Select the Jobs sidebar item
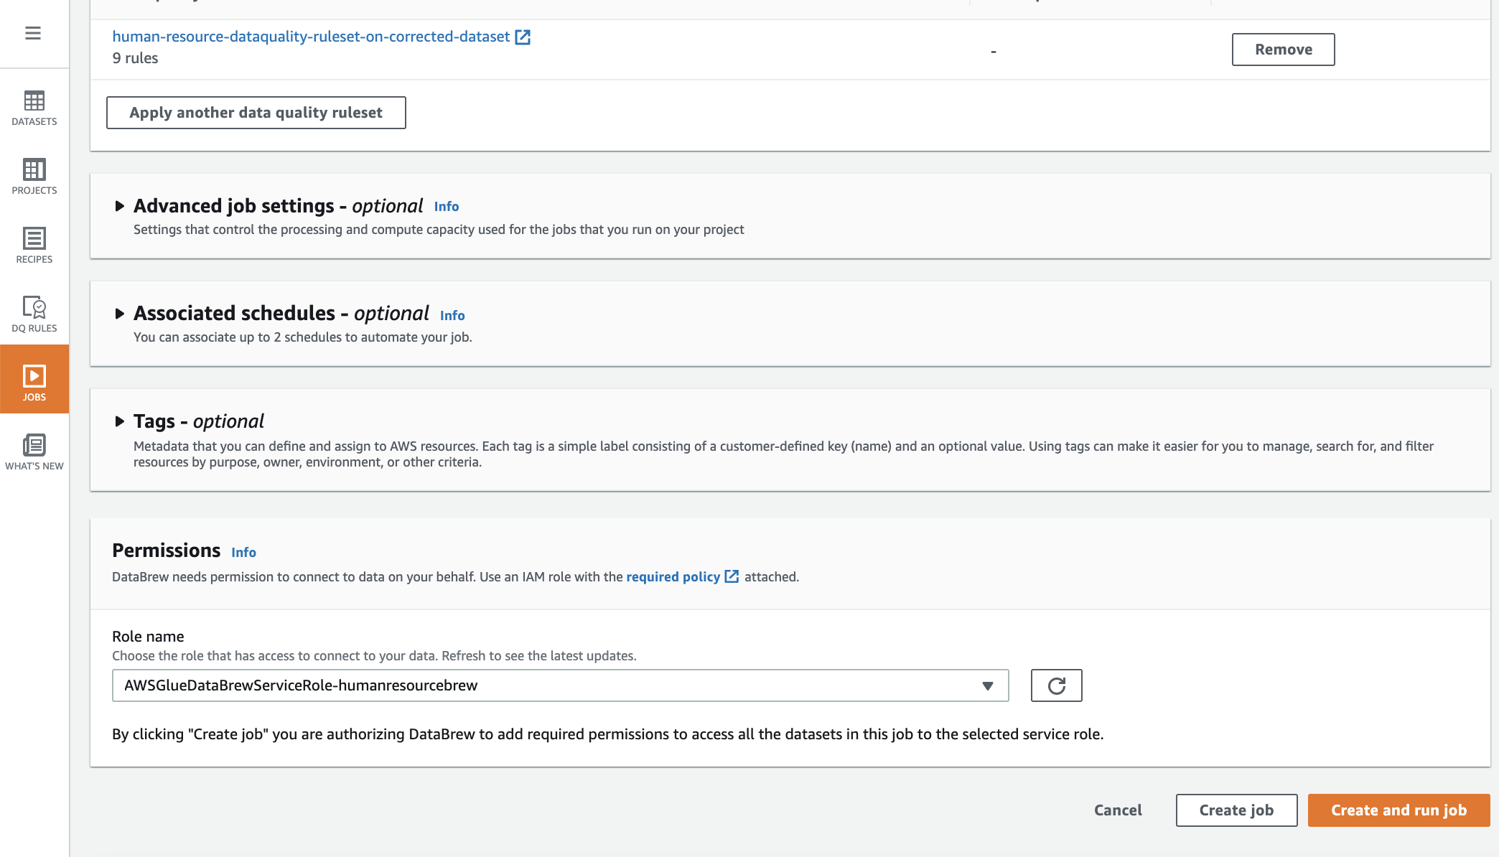The image size is (1499, 857). (34, 383)
